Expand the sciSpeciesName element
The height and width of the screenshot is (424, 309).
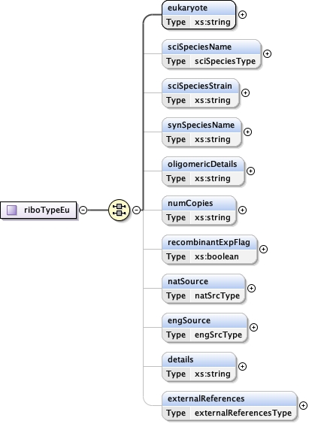click(x=268, y=54)
